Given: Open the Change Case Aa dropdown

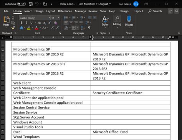Looking at the screenshot, I should [45, 28].
